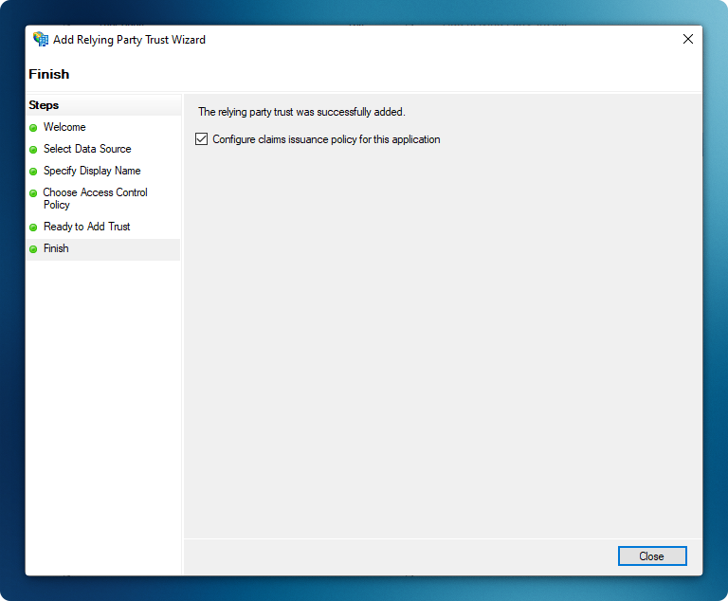728x601 pixels.
Task: Go to the Select Data Source step
Action: [x=87, y=149]
